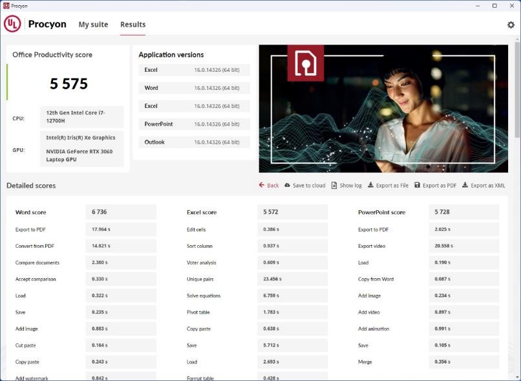
Task: Click the vertical scrollbar thumb
Action: 517,89
